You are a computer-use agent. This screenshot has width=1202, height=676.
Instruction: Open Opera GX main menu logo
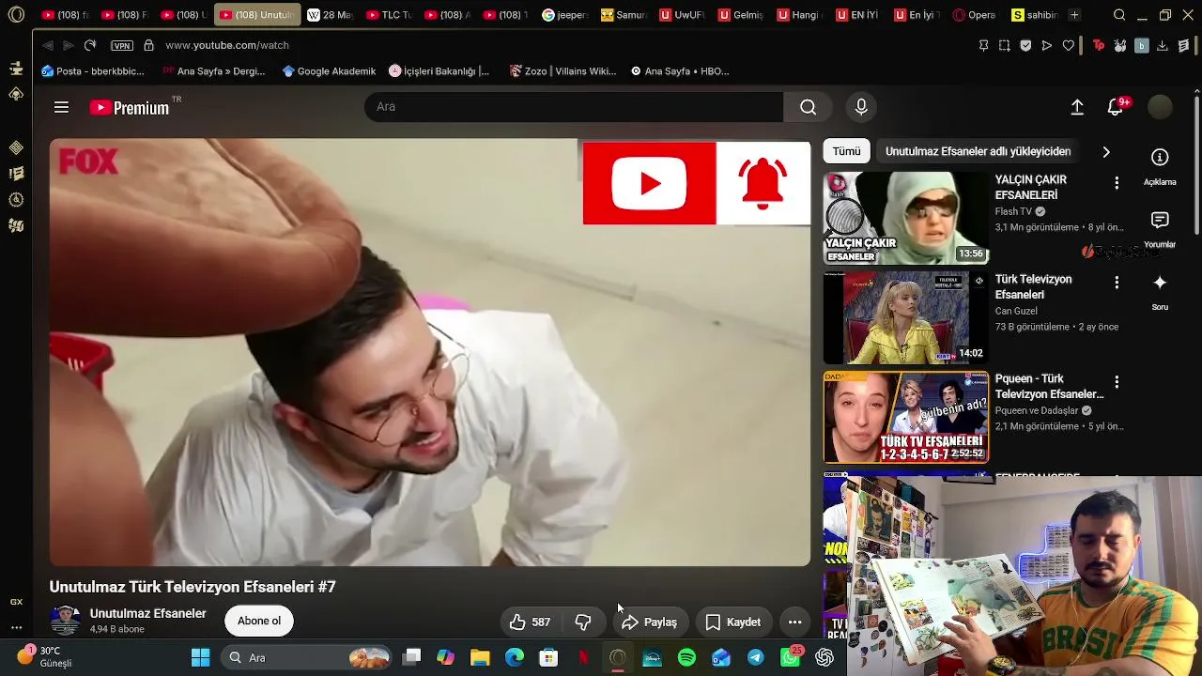[16, 15]
